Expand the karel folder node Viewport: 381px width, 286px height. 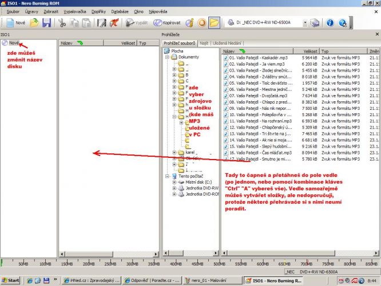click(x=174, y=152)
